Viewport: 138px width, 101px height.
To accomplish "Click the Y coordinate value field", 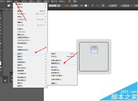I will point(126,6).
